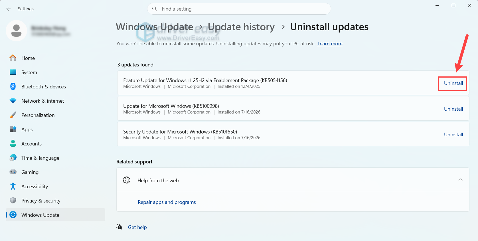Select Windows Update in the sidebar
Image resolution: width=478 pixels, height=241 pixels.
pos(55,215)
